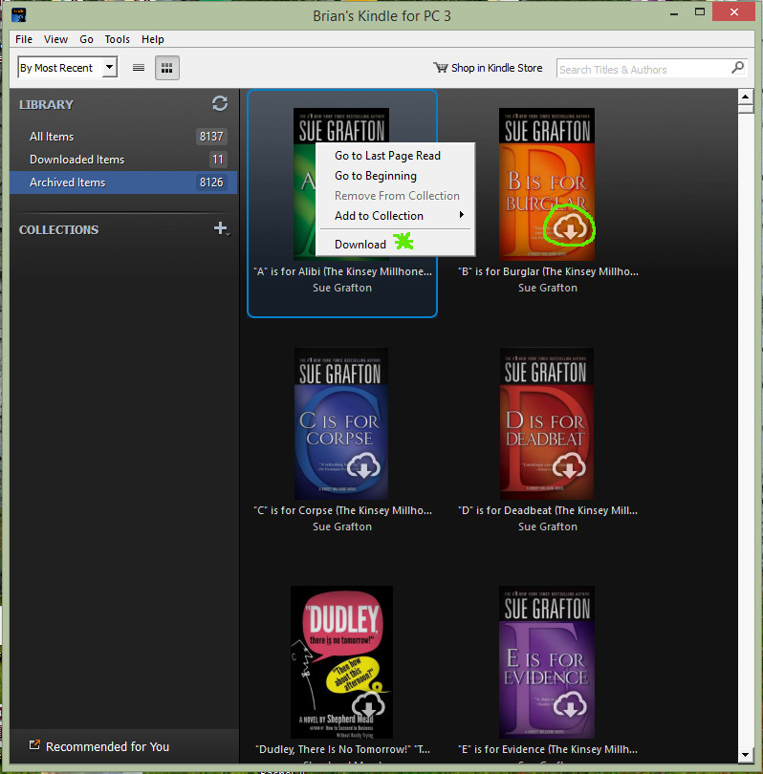Image resolution: width=763 pixels, height=774 pixels.
Task: Click the "Dudley, There Is No Tomorrow!" title
Action: pos(342,749)
